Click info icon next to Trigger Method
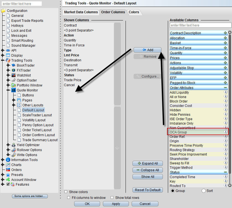The image size is (232, 208). click(225, 167)
